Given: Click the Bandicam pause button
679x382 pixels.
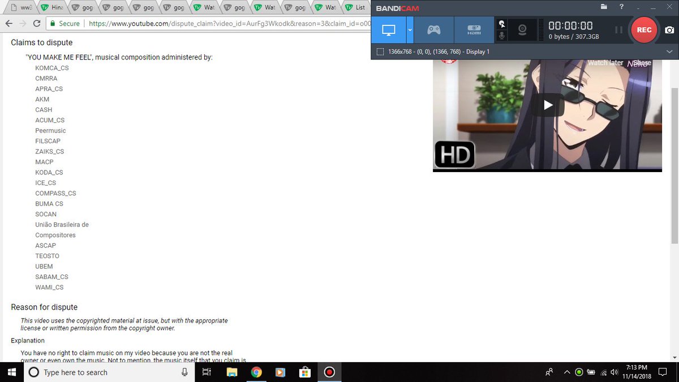Looking at the screenshot, I should pyautogui.click(x=619, y=30).
